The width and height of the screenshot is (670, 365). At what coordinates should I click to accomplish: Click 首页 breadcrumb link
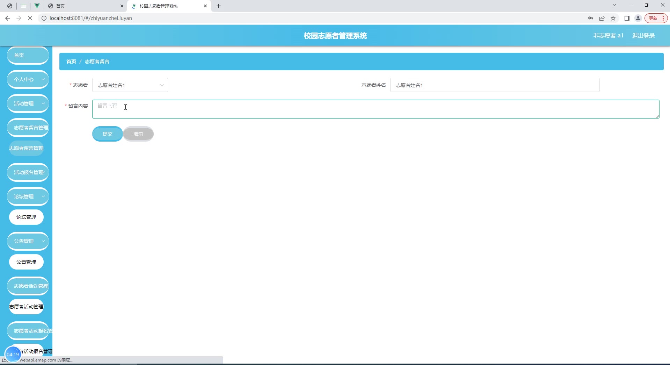pyautogui.click(x=71, y=62)
